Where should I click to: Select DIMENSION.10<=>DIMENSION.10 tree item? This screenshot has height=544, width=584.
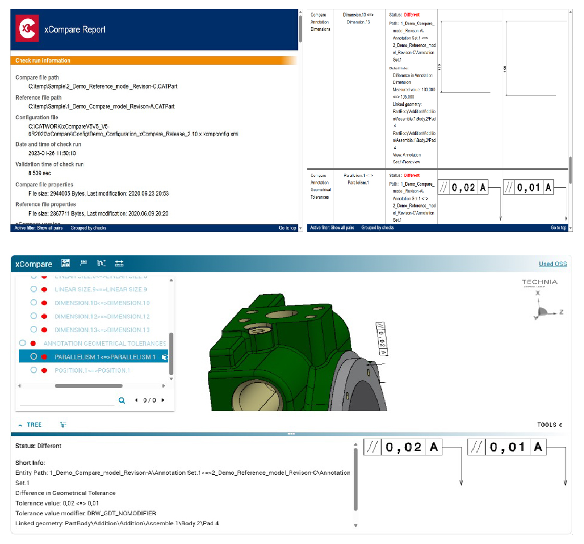tap(102, 303)
